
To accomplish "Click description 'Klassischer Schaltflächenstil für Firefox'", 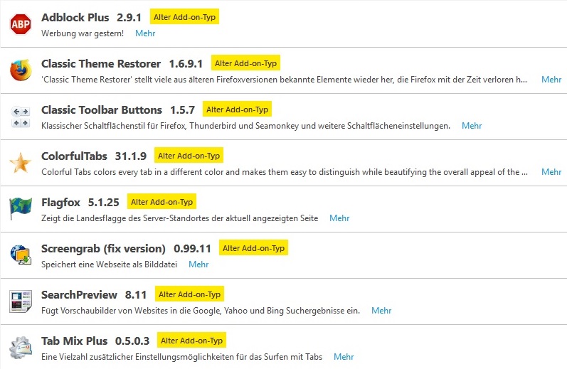I will coord(246,126).
